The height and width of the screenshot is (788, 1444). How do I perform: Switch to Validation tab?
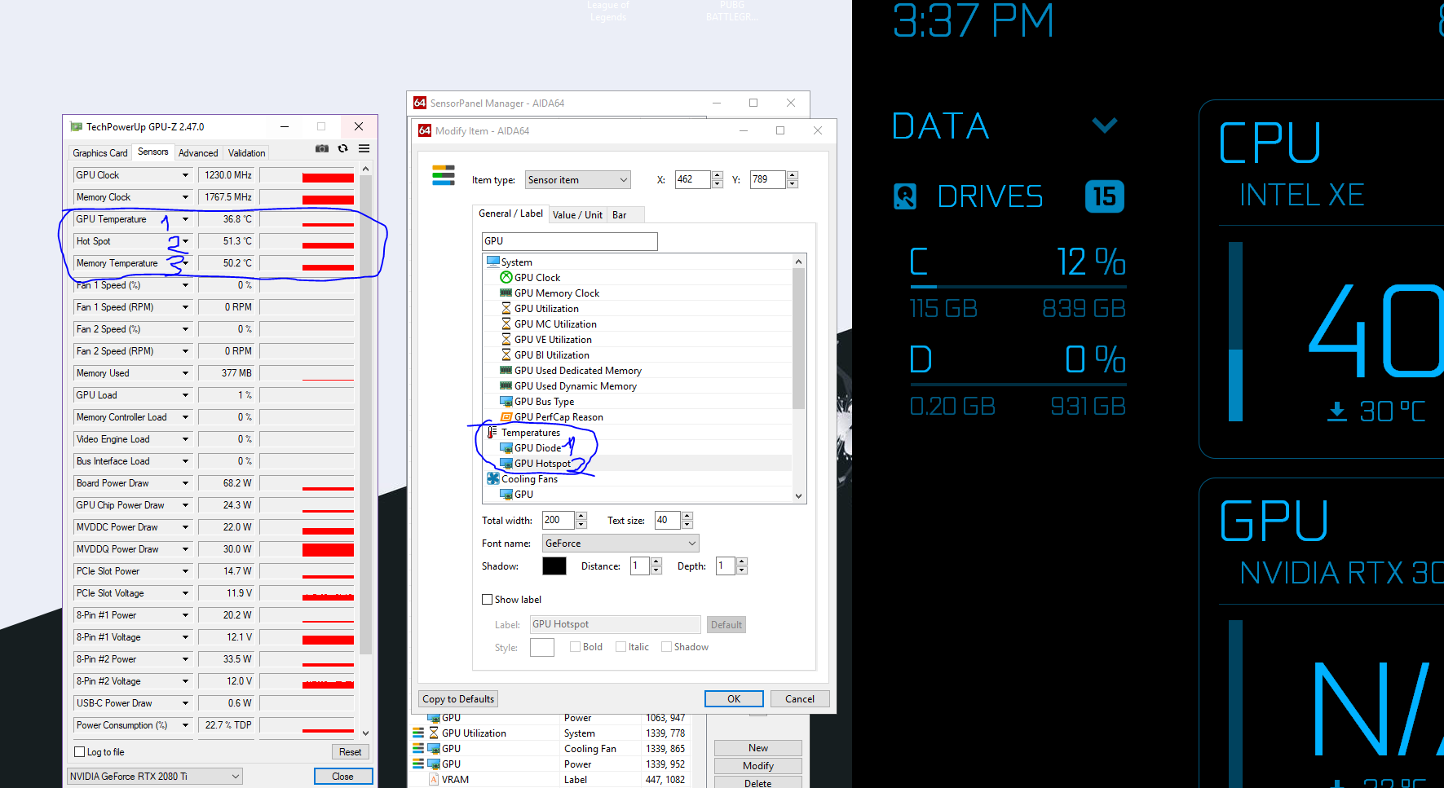click(247, 153)
